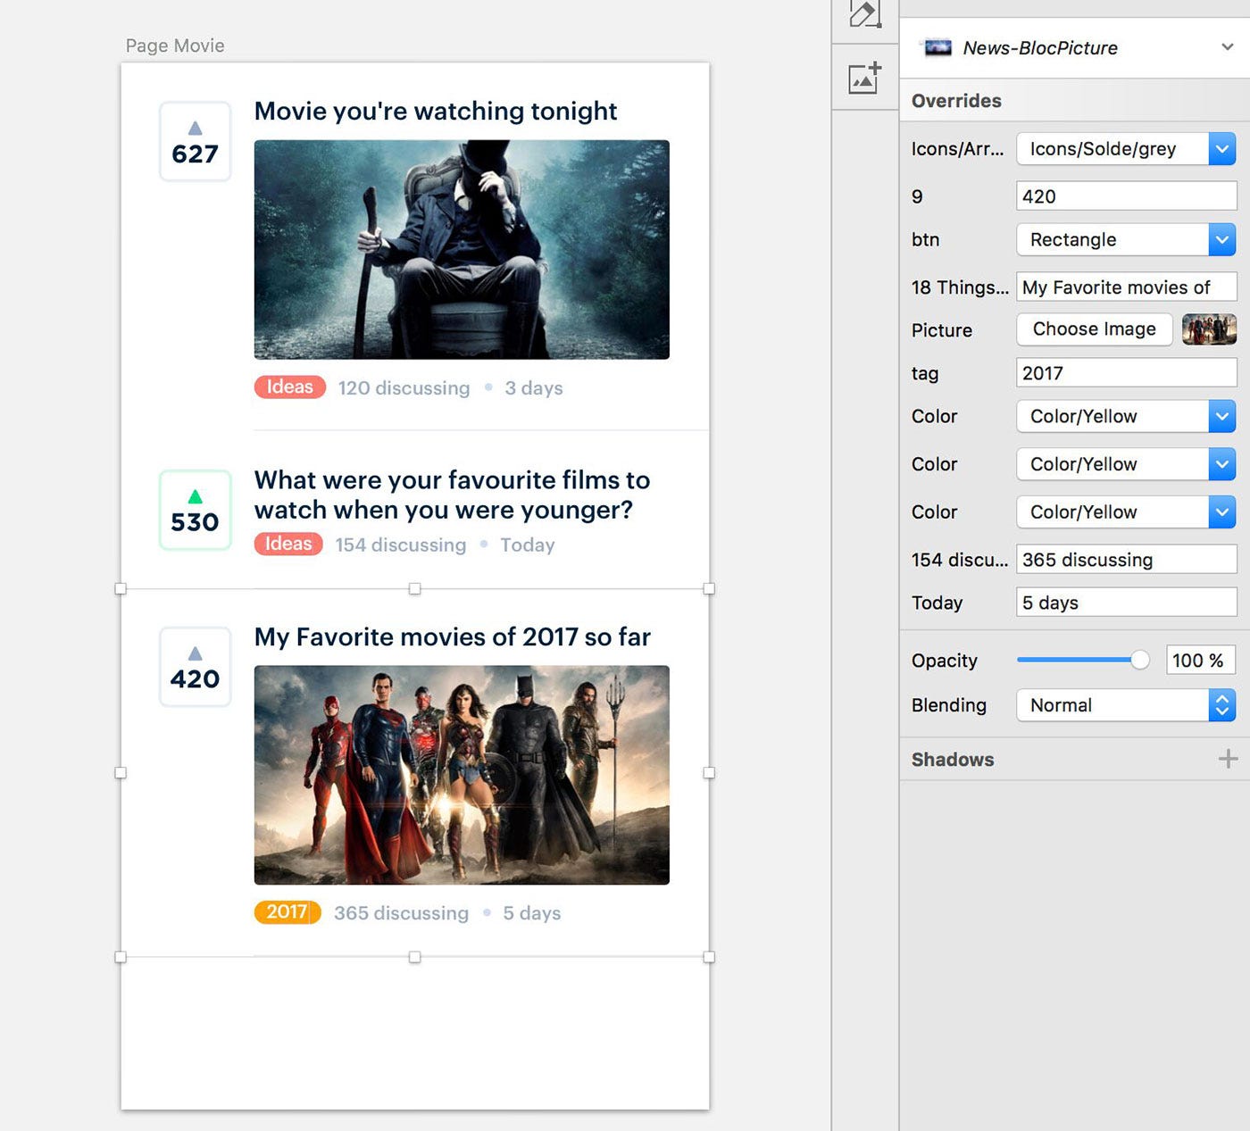Click the yellow 2017 tag

tap(287, 911)
